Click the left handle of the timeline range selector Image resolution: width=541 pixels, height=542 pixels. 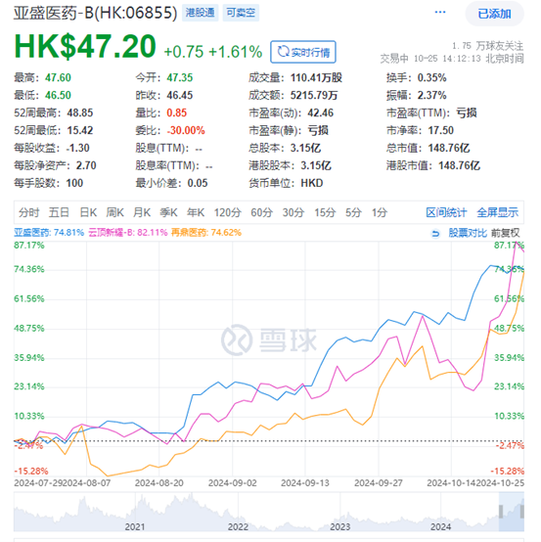pyautogui.click(x=501, y=512)
